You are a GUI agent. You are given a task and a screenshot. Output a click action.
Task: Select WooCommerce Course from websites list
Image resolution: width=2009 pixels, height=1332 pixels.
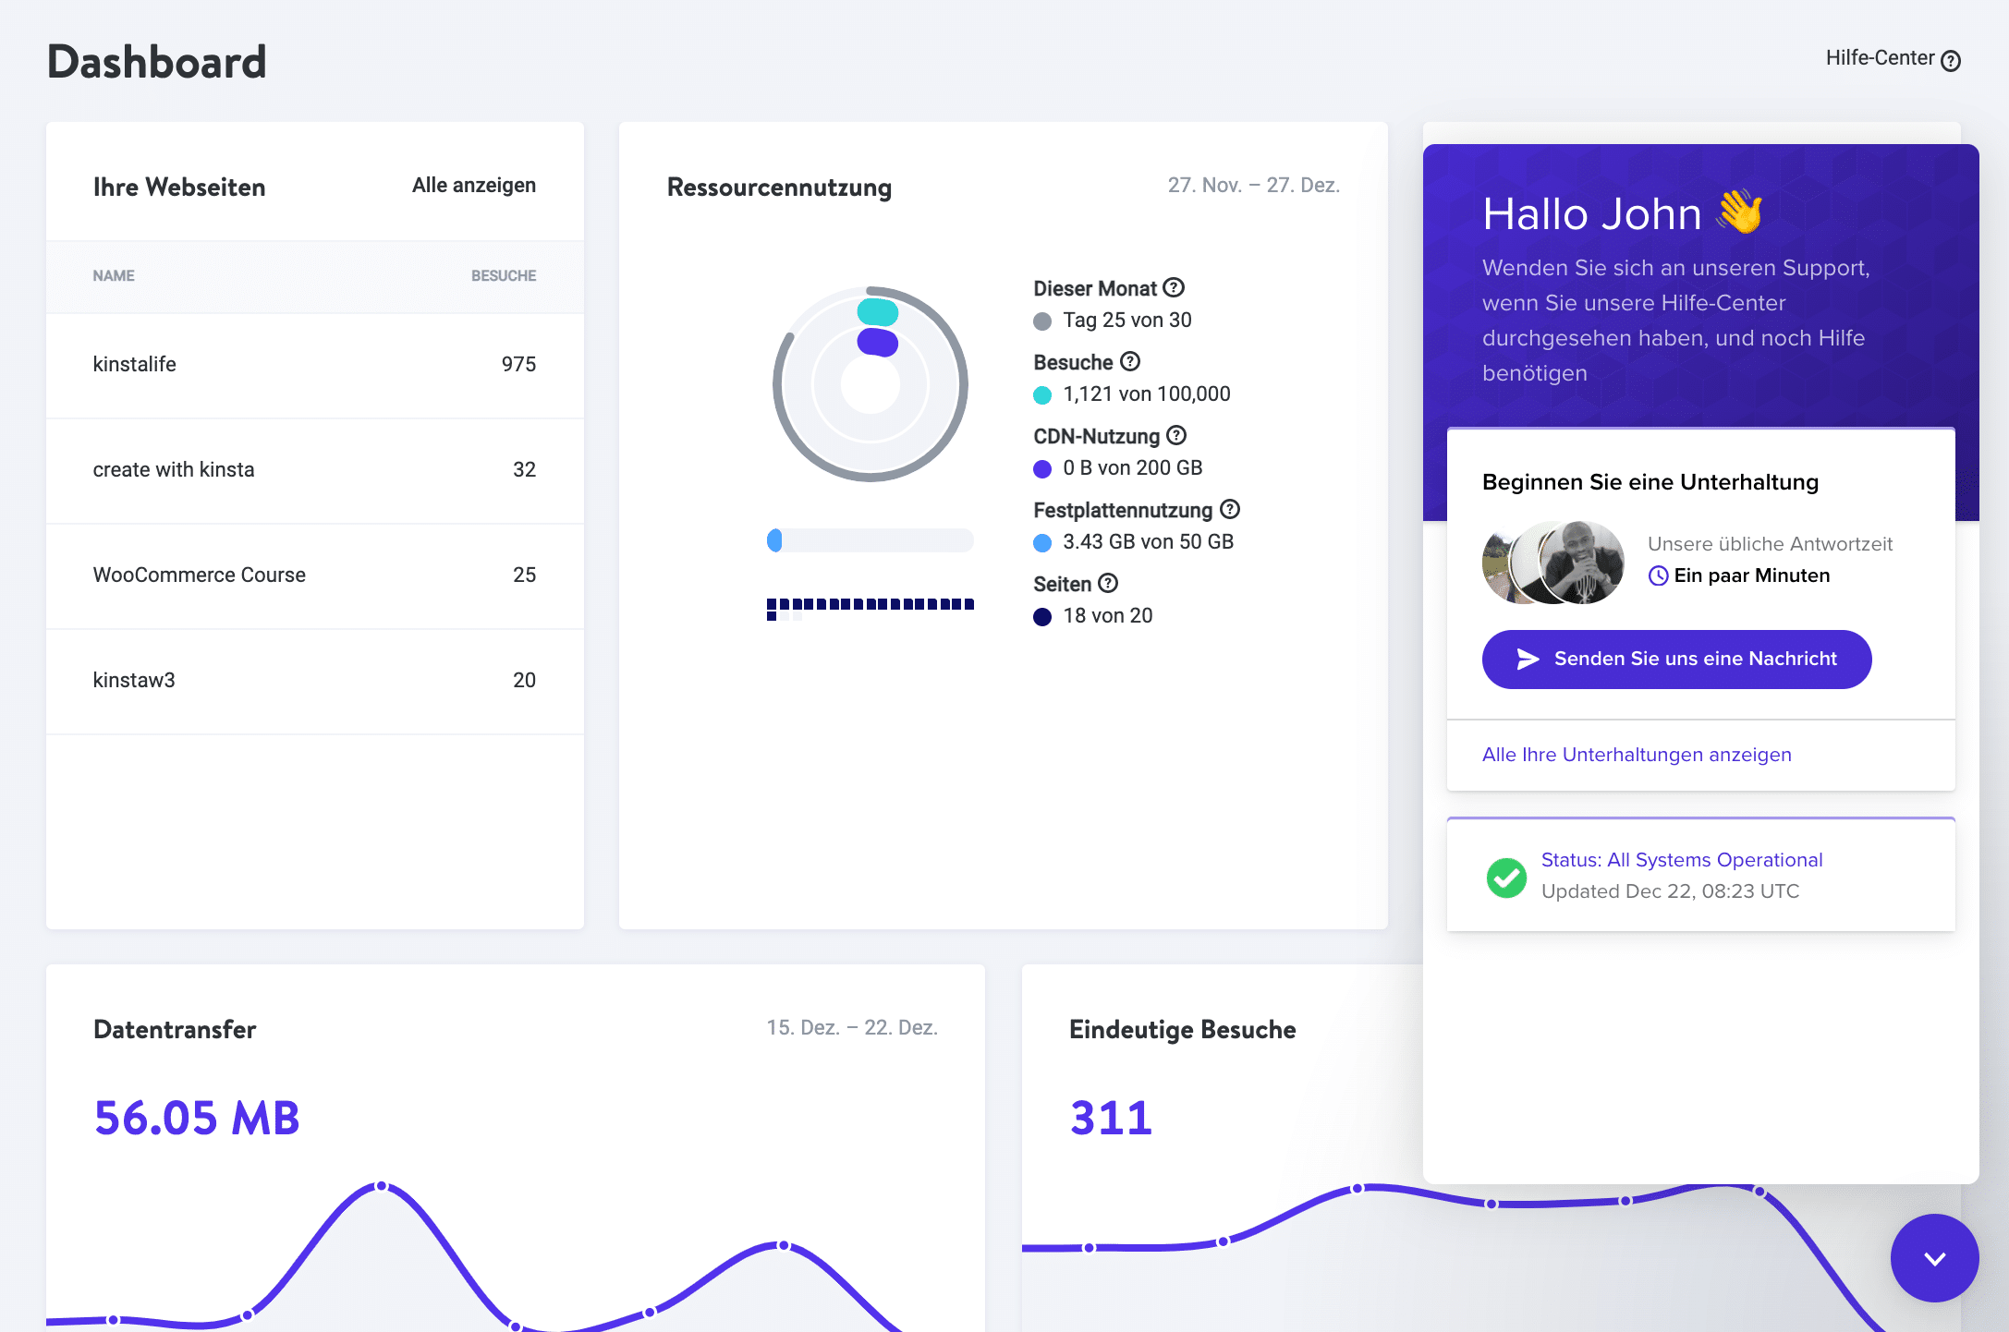click(x=200, y=574)
